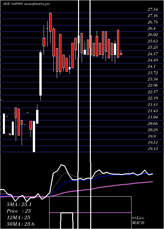This screenshot has height=229, width=164.
Task: Click the munafasutra.pro site label
Action: 37,4
